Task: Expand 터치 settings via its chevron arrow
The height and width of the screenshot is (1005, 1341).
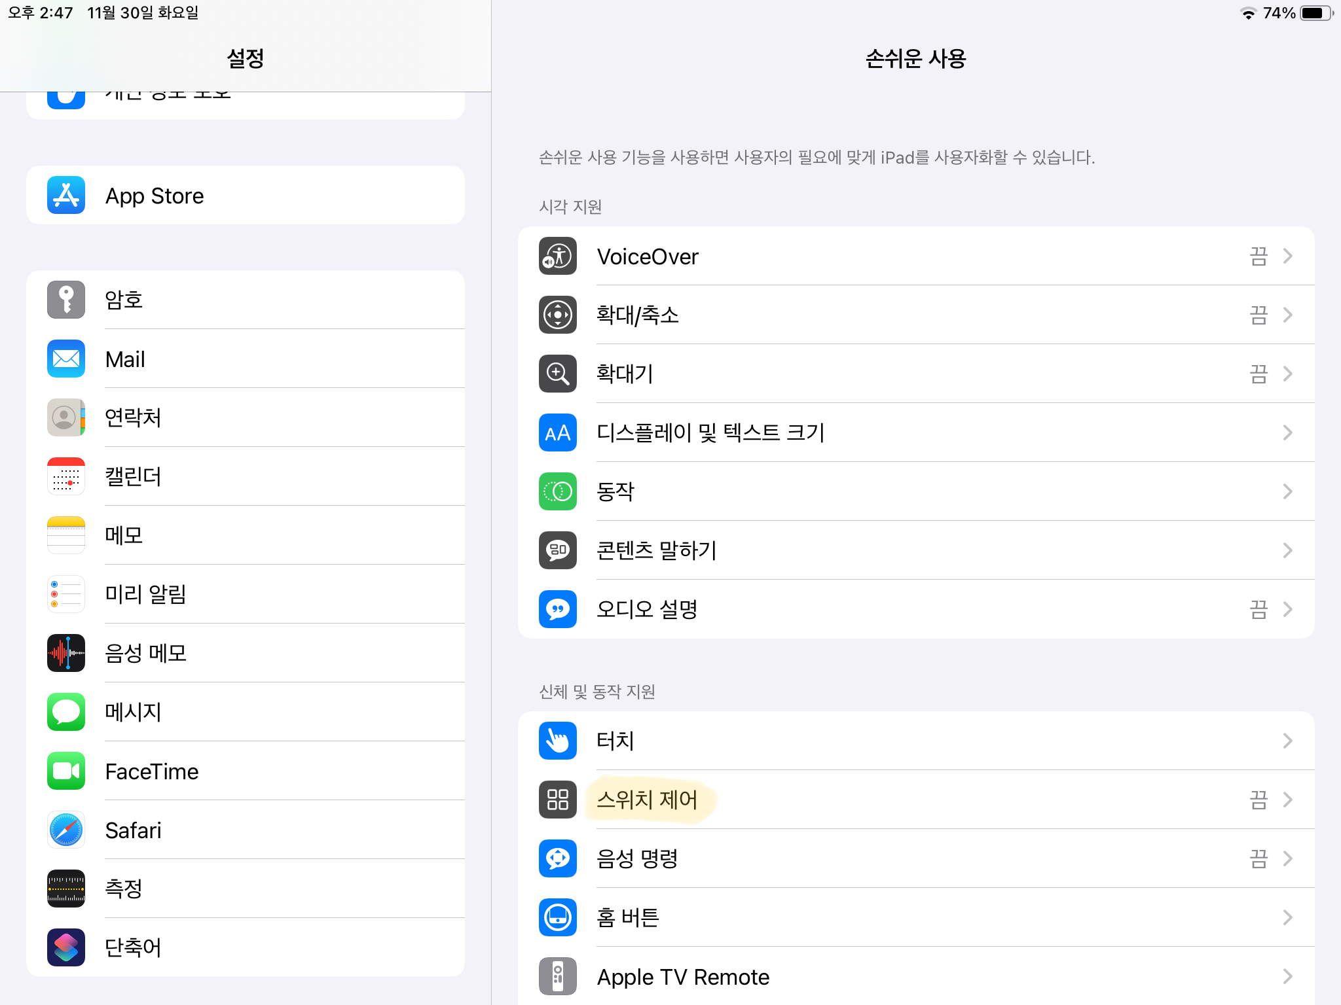Action: pos(1287,741)
